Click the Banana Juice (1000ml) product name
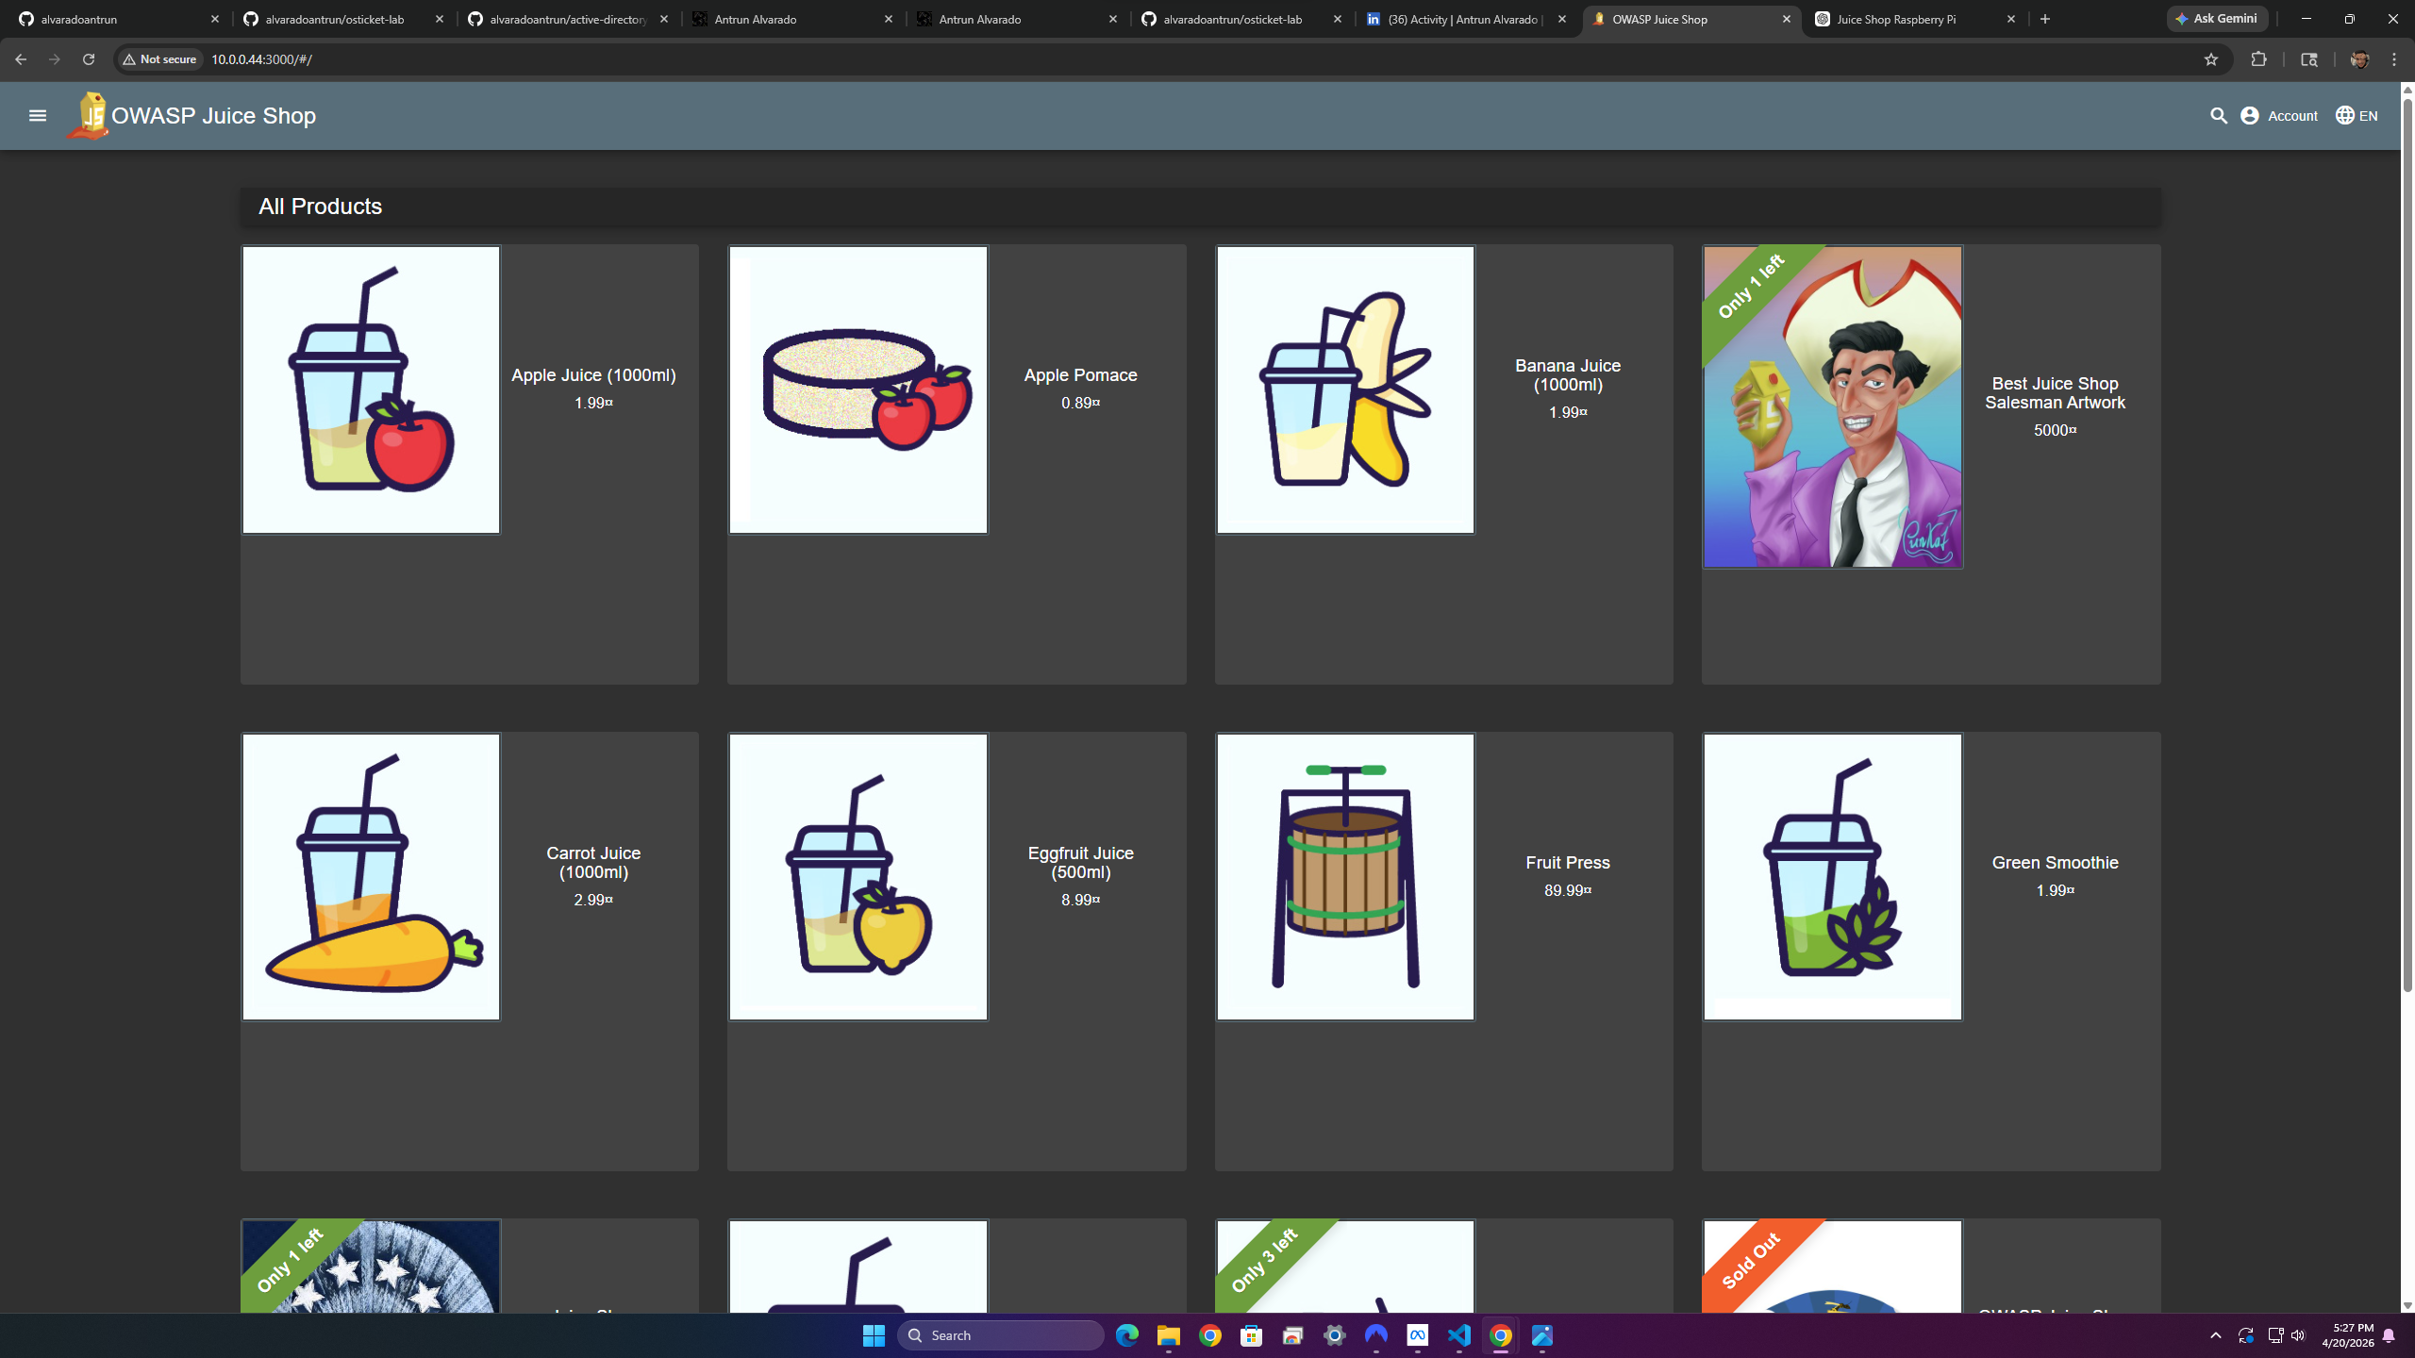Viewport: 2415px width, 1358px height. [x=1568, y=375]
